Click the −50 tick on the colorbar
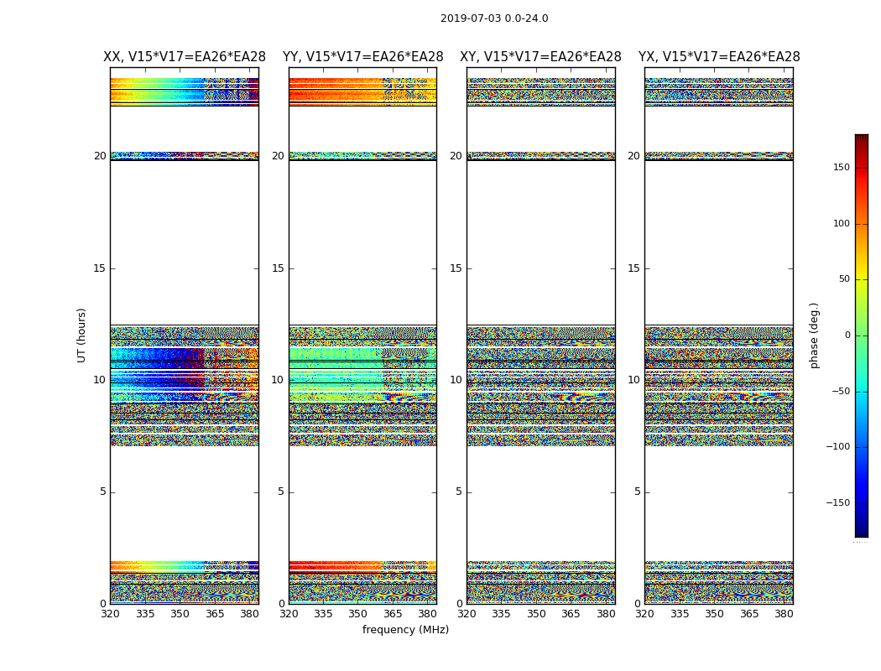The height and width of the screenshot is (671, 881). (x=841, y=391)
